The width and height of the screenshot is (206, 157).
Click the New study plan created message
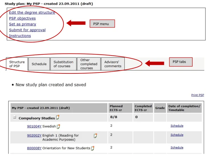[51, 85]
